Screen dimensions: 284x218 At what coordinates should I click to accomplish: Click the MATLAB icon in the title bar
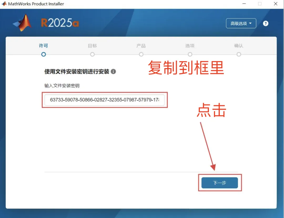coord(4,4)
